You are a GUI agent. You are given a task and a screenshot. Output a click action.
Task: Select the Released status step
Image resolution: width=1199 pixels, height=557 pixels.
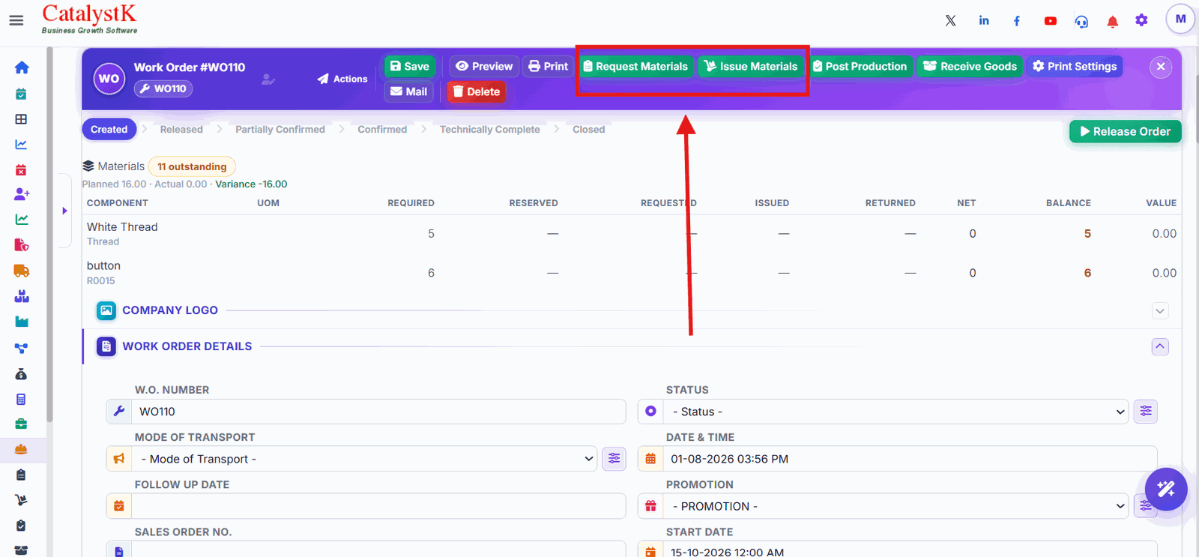pyautogui.click(x=181, y=130)
